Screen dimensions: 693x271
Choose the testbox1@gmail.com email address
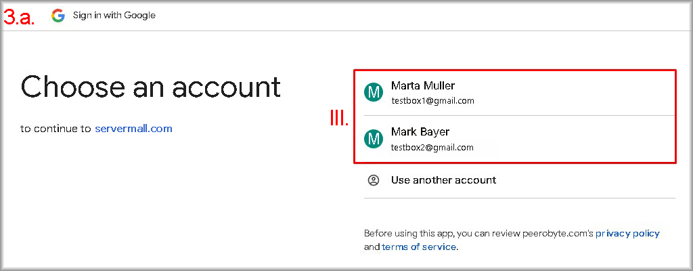[432, 101]
